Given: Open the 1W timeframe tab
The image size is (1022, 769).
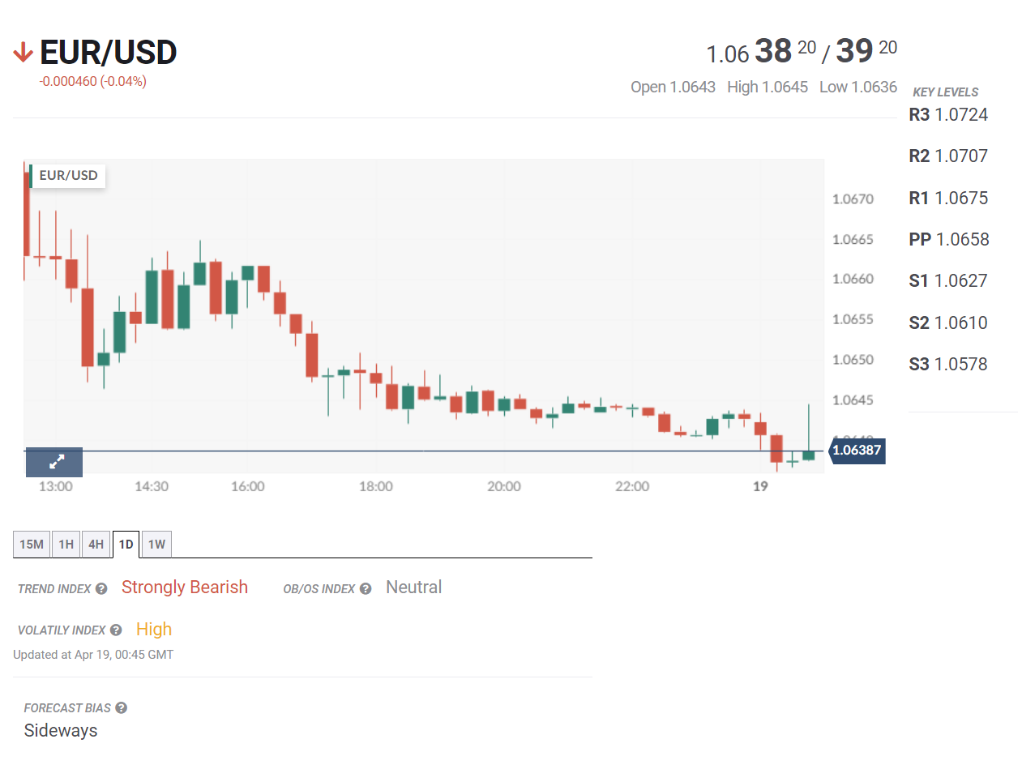Looking at the screenshot, I should (x=156, y=545).
